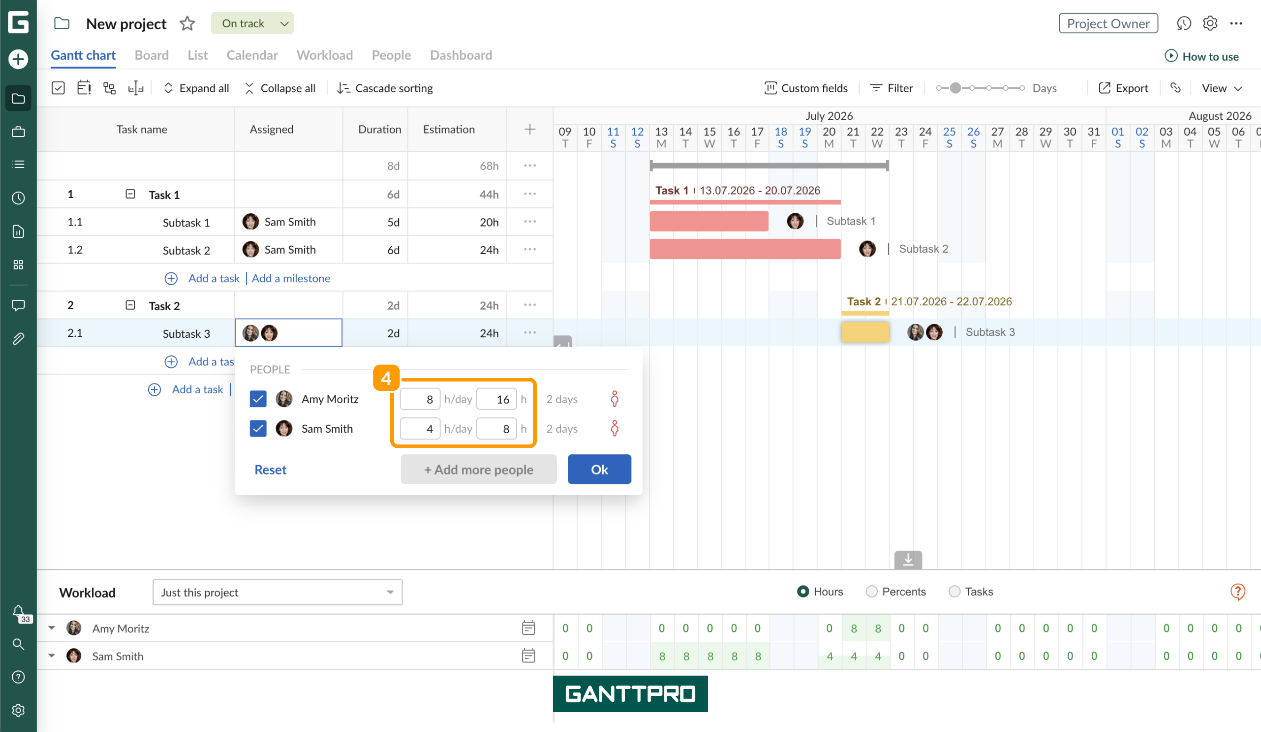The width and height of the screenshot is (1261, 732).
Task: Open project settings gear in header
Action: [x=1210, y=23]
